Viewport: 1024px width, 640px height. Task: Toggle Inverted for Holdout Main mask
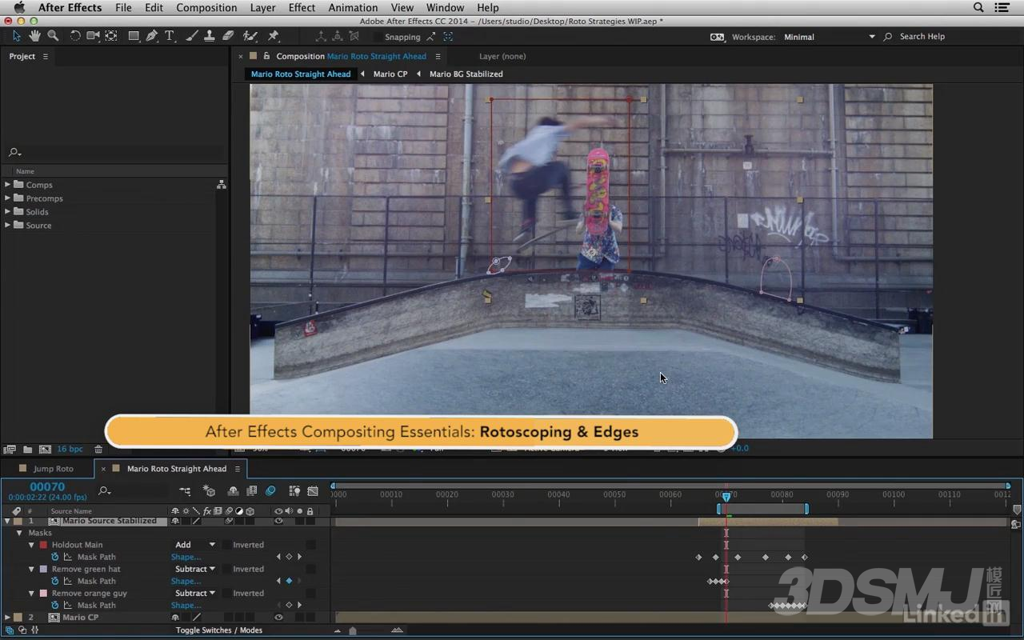coord(227,545)
